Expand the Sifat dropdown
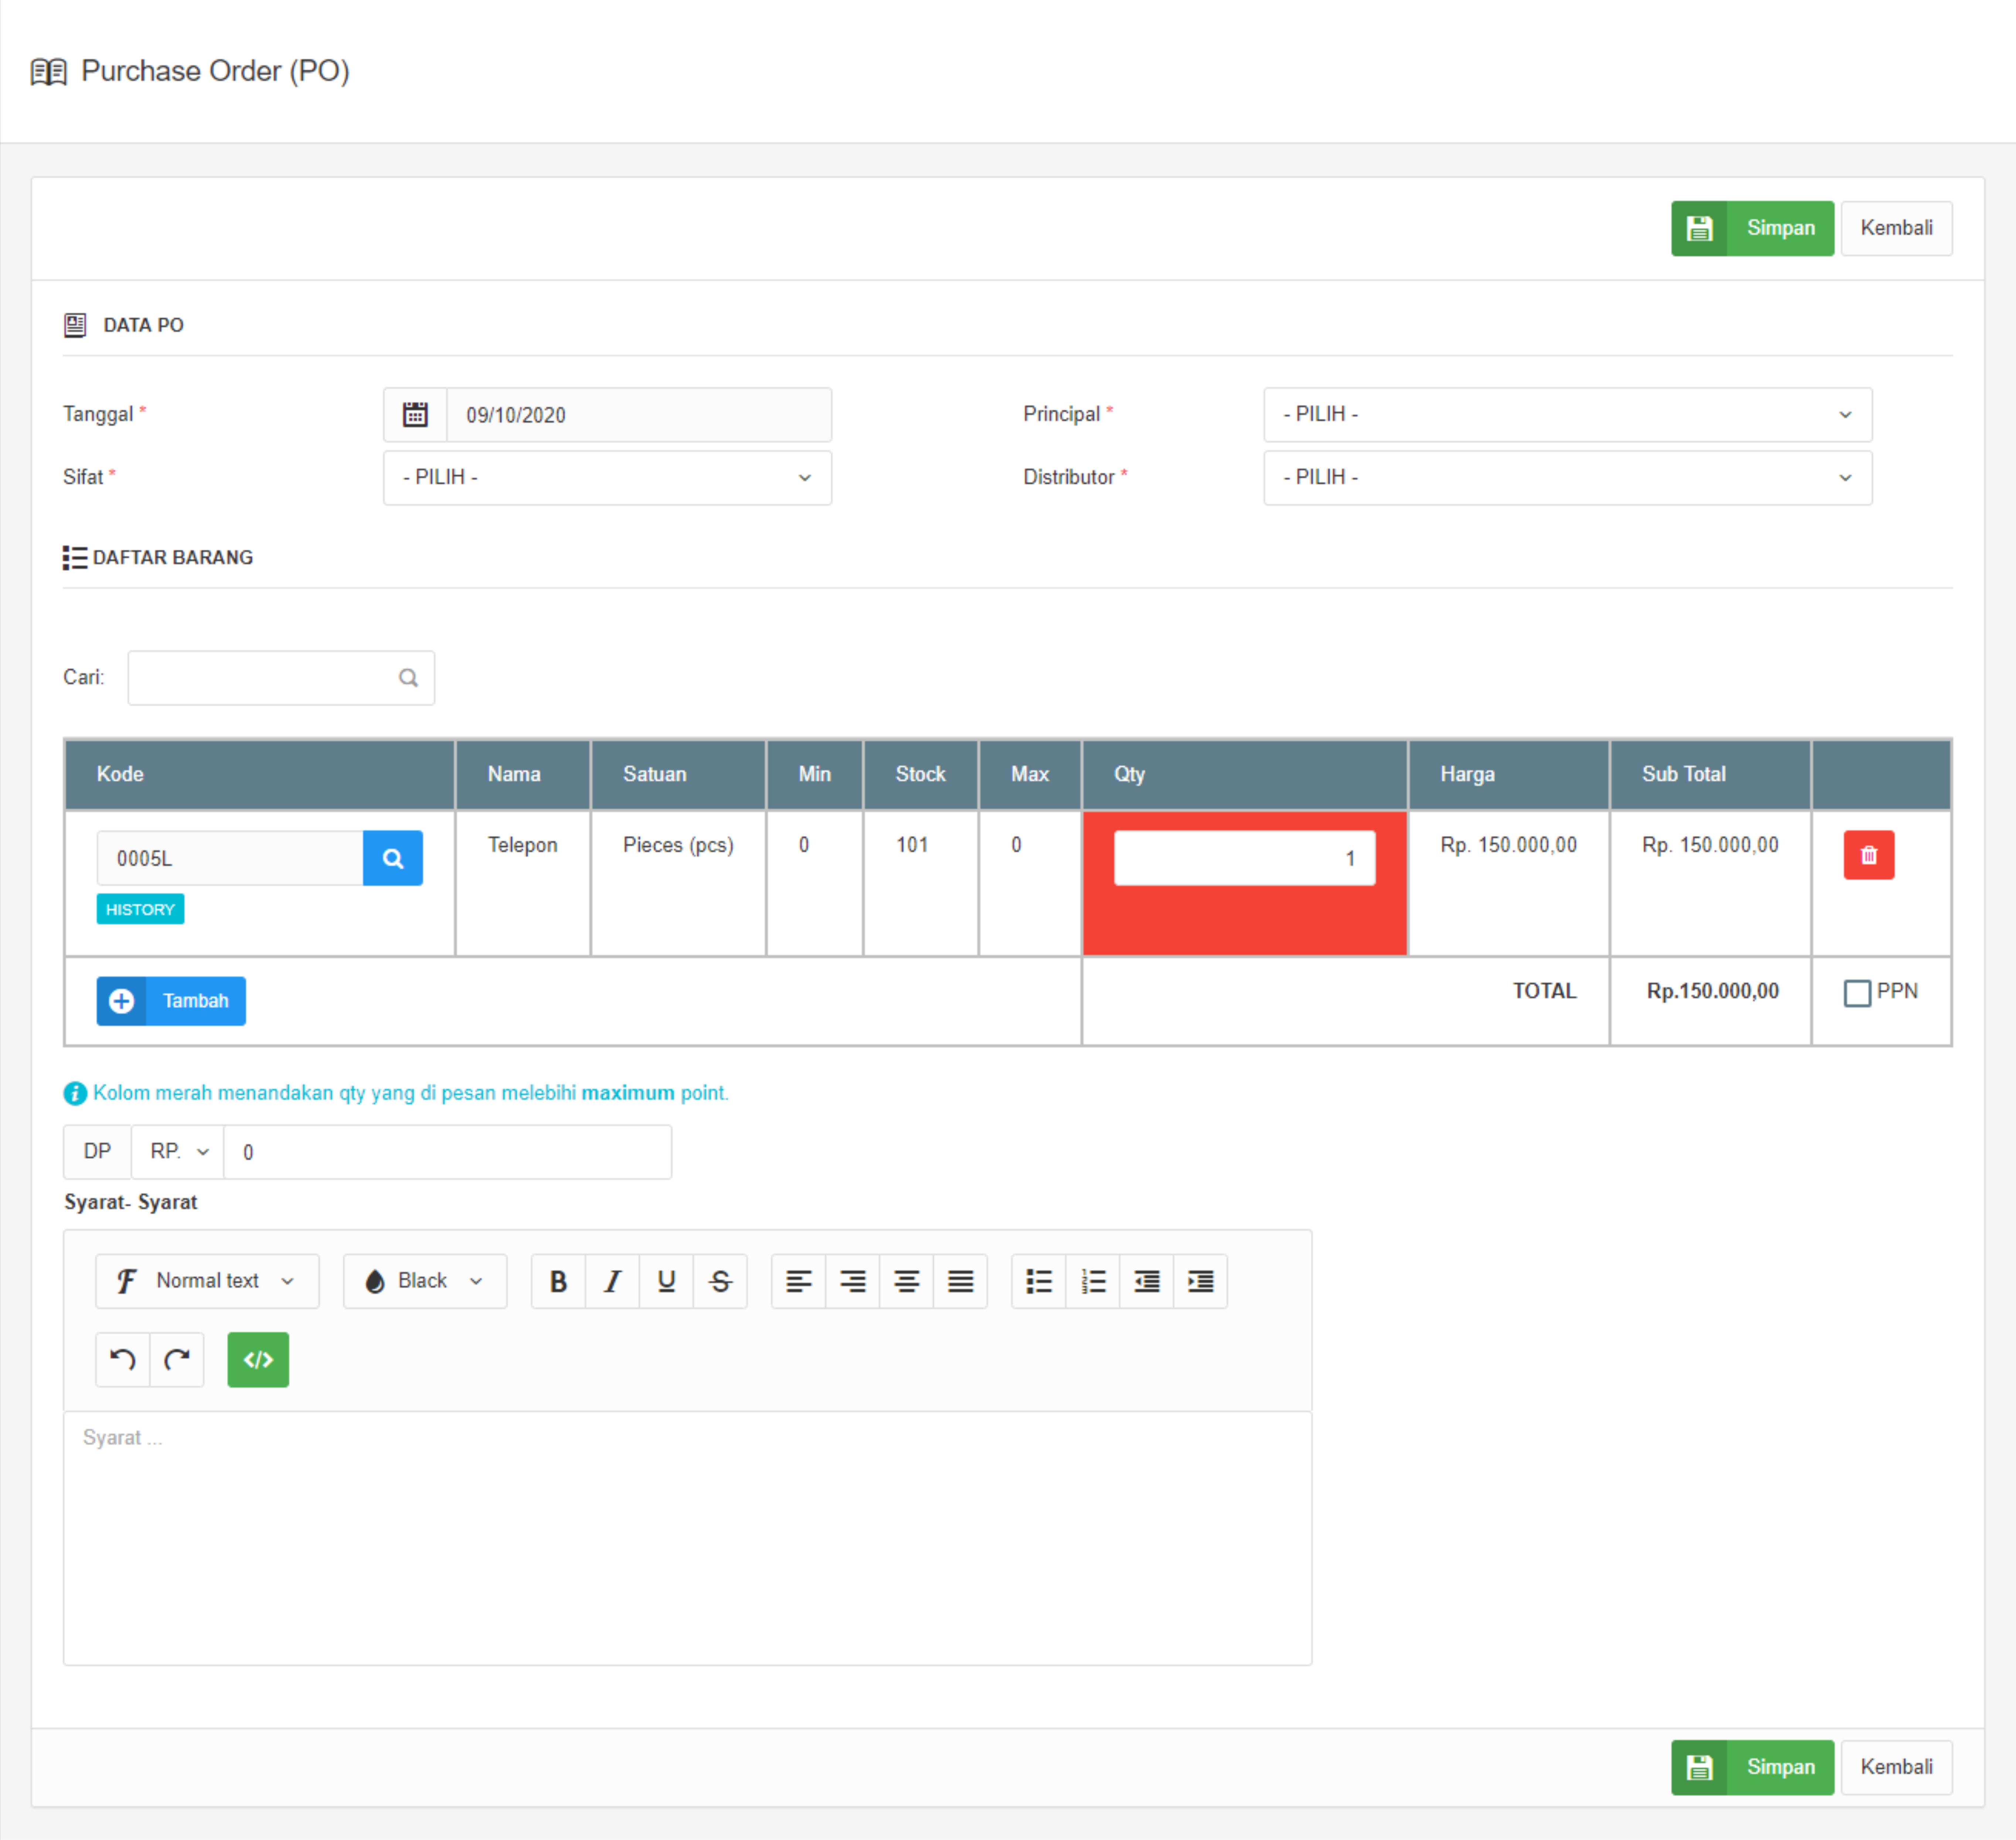 click(x=607, y=477)
